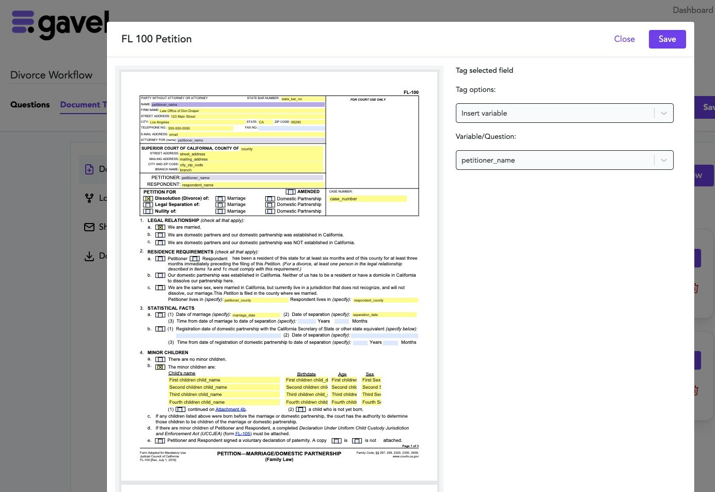Image resolution: width=715 pixels, height=492 pixels.
Task: Select the mailing_address field
Action: point(251,159)
